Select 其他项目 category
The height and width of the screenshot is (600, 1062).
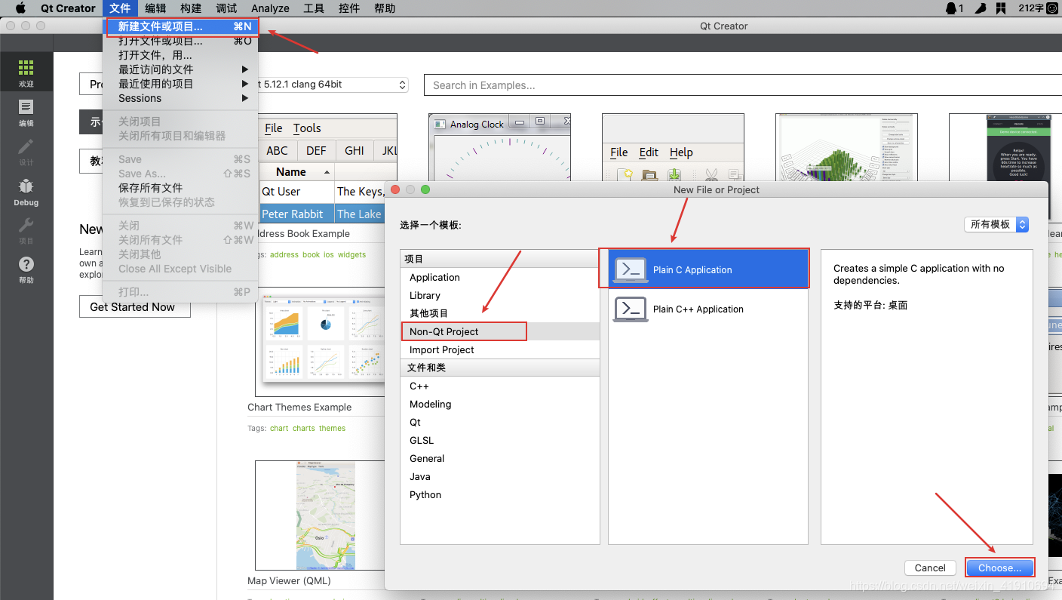pos(500,313)
